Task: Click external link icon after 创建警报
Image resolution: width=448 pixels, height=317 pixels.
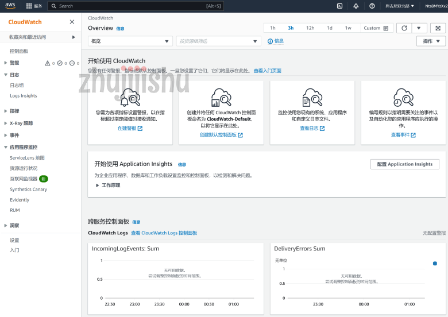Action: [x=140, y=129]
